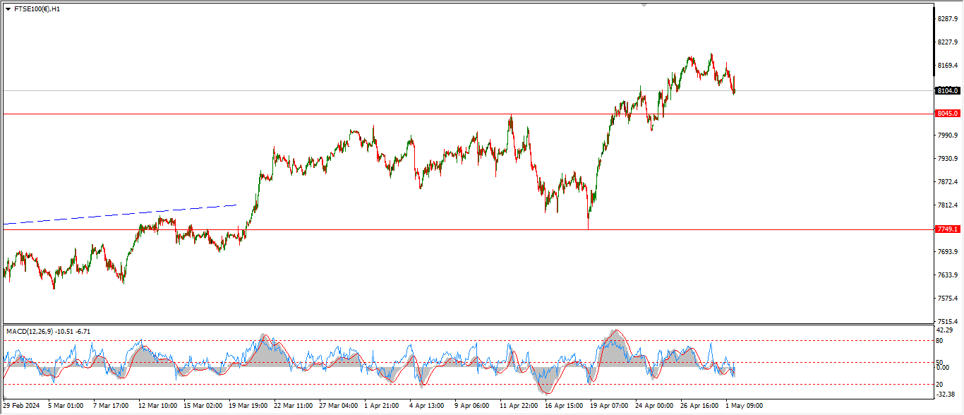
Task: Click the FTSE100(€),H1 chart title text
Action: coord(37,9)
